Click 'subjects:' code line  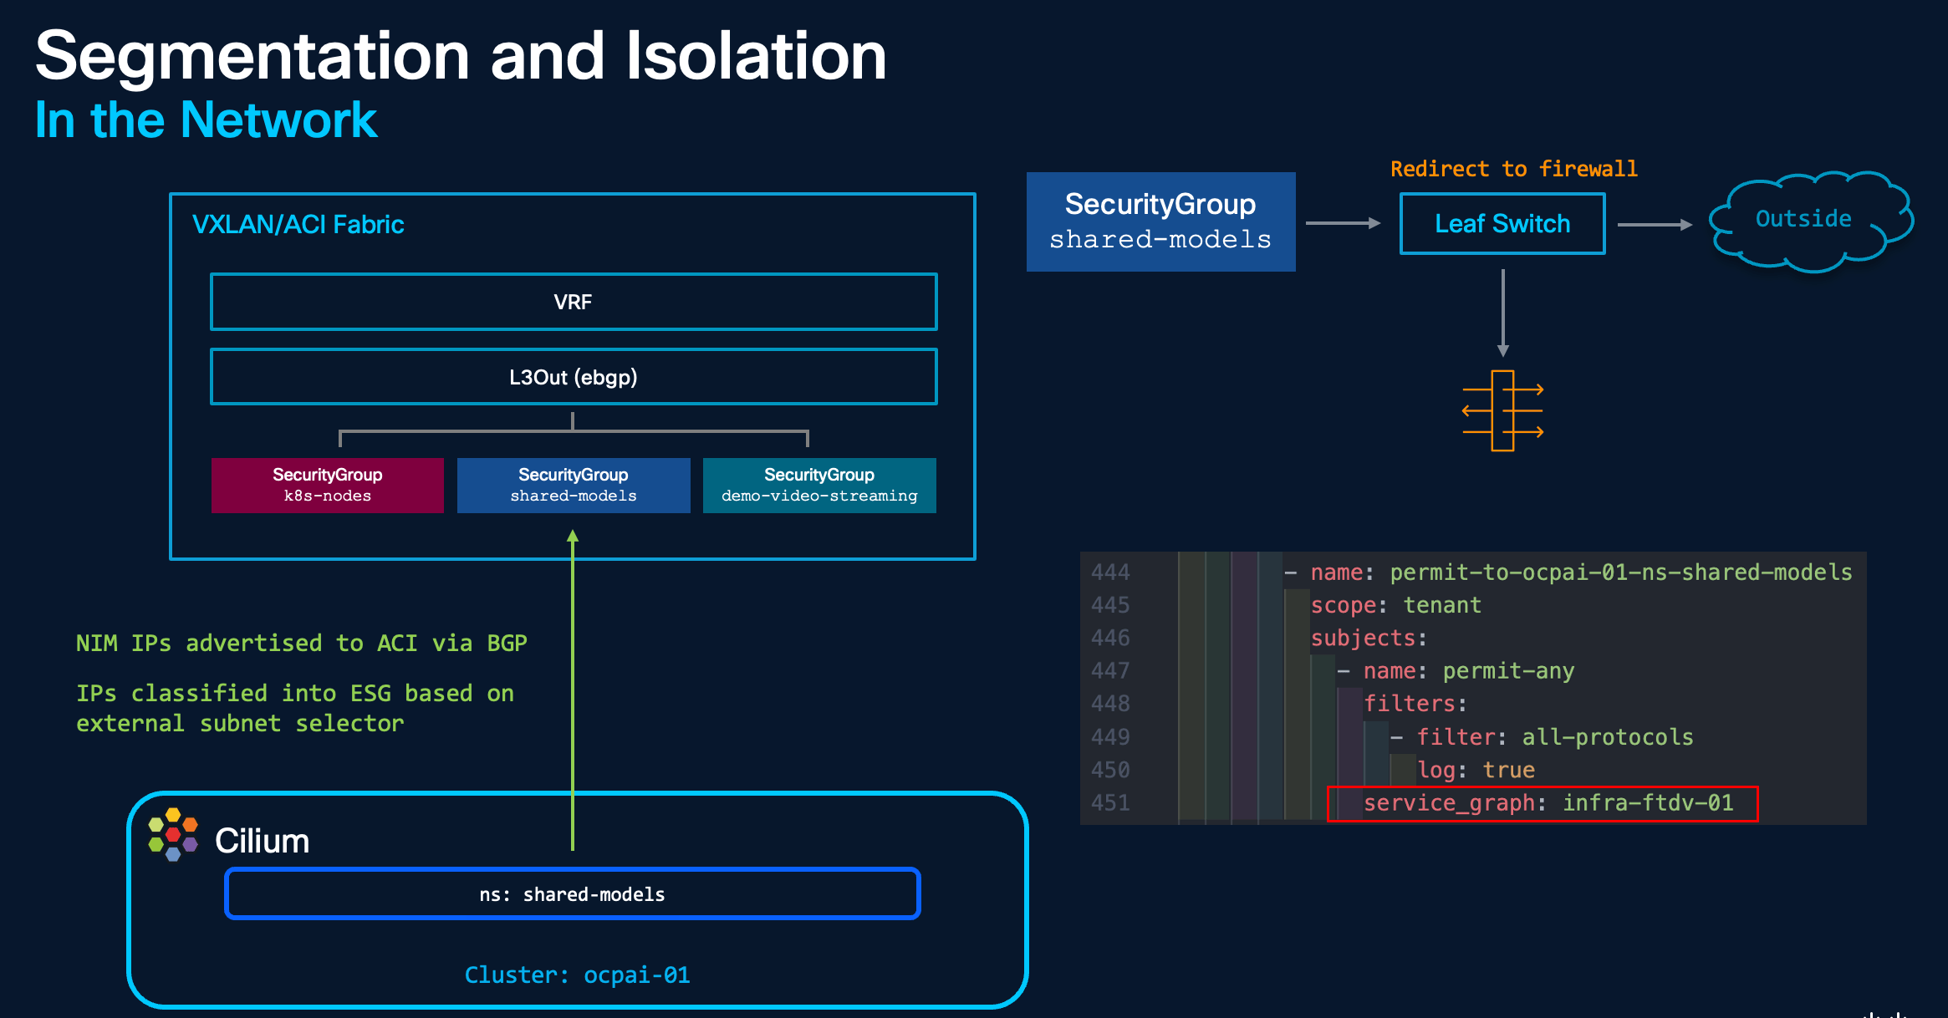(x=1369, y=638)
